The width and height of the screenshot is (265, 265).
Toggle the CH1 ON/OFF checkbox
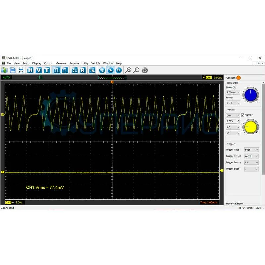(x=243, y=115)
